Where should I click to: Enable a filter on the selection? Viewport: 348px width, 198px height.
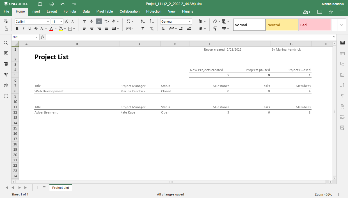143,28
